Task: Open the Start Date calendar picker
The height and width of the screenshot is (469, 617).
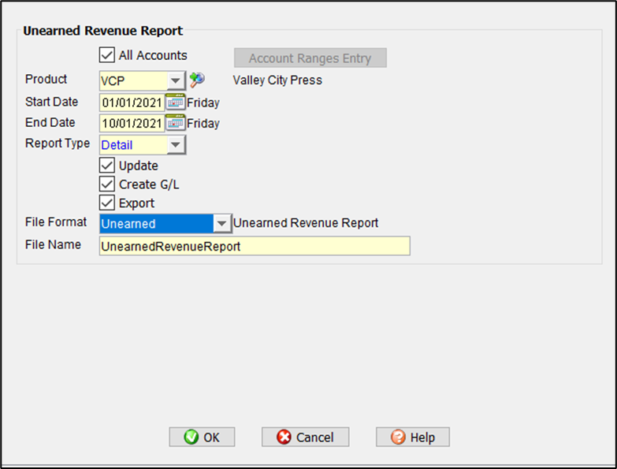Action: point(175,102)
